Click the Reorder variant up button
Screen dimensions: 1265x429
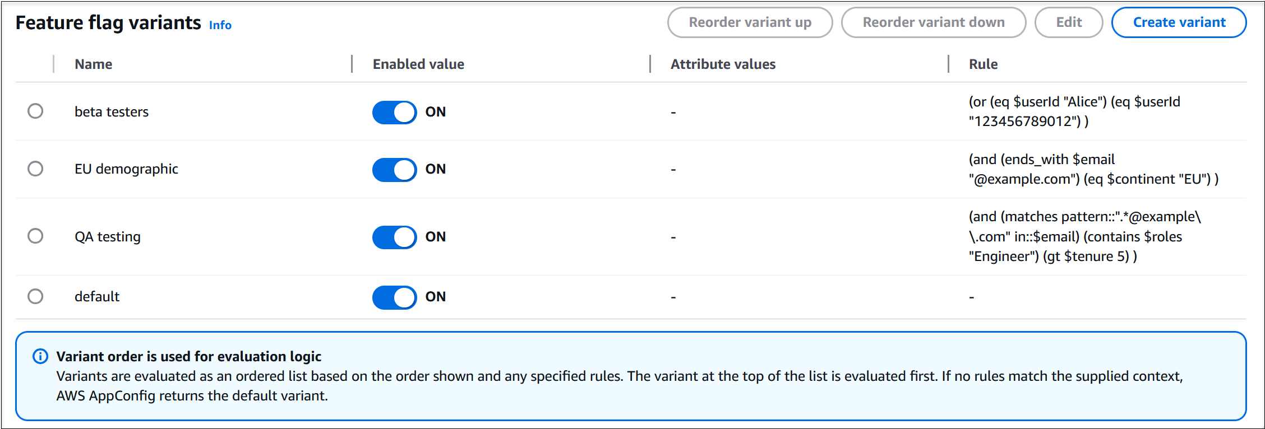(x=750, y=22)
